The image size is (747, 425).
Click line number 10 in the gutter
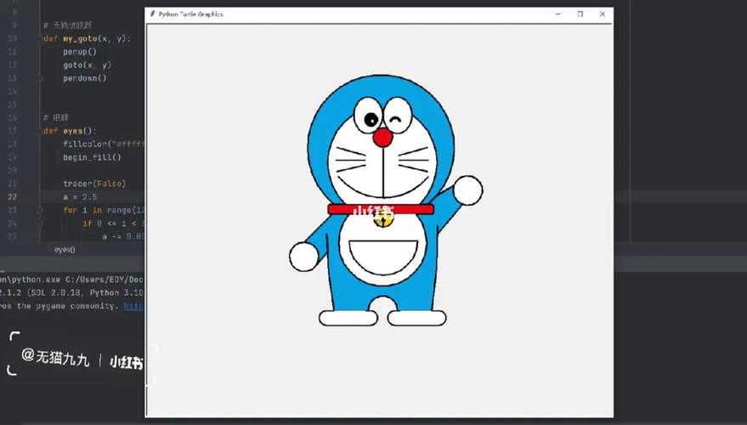tap(13, 38)
